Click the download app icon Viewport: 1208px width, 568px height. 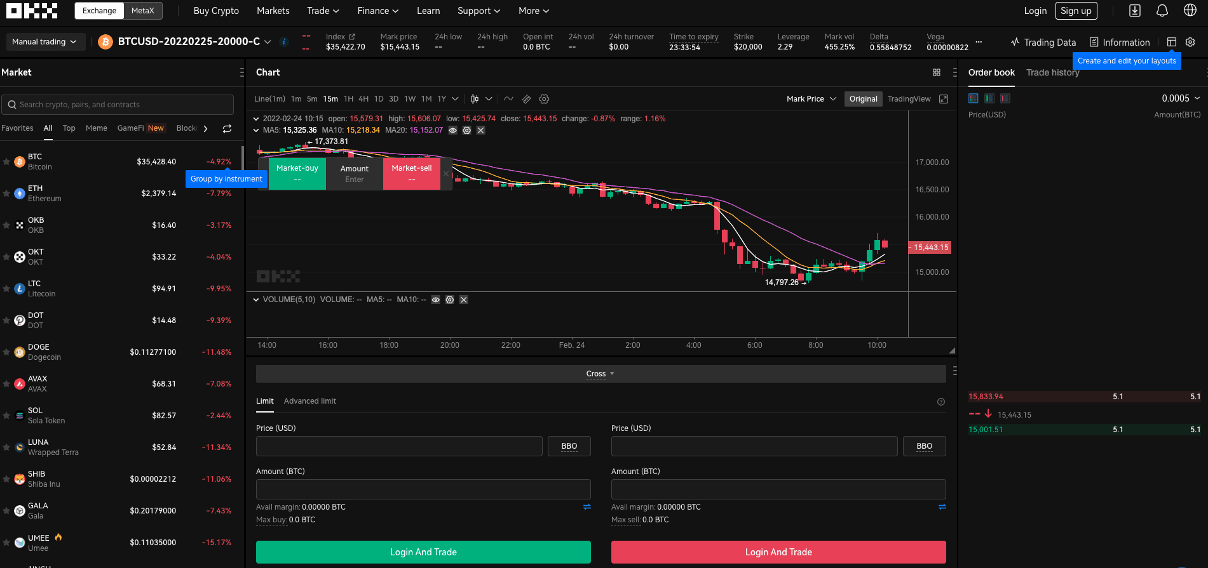[1135, 11]
